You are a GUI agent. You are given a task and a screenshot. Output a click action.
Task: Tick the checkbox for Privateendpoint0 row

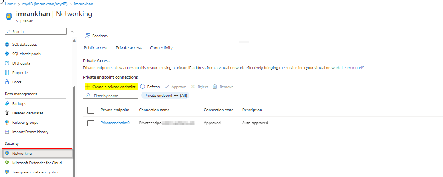(91, 123)
